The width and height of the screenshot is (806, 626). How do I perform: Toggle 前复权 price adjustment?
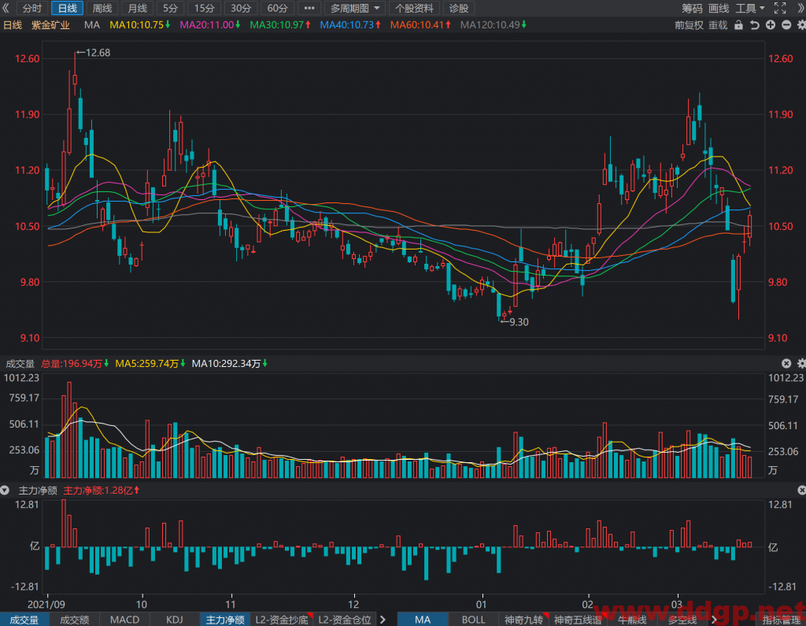689,24
